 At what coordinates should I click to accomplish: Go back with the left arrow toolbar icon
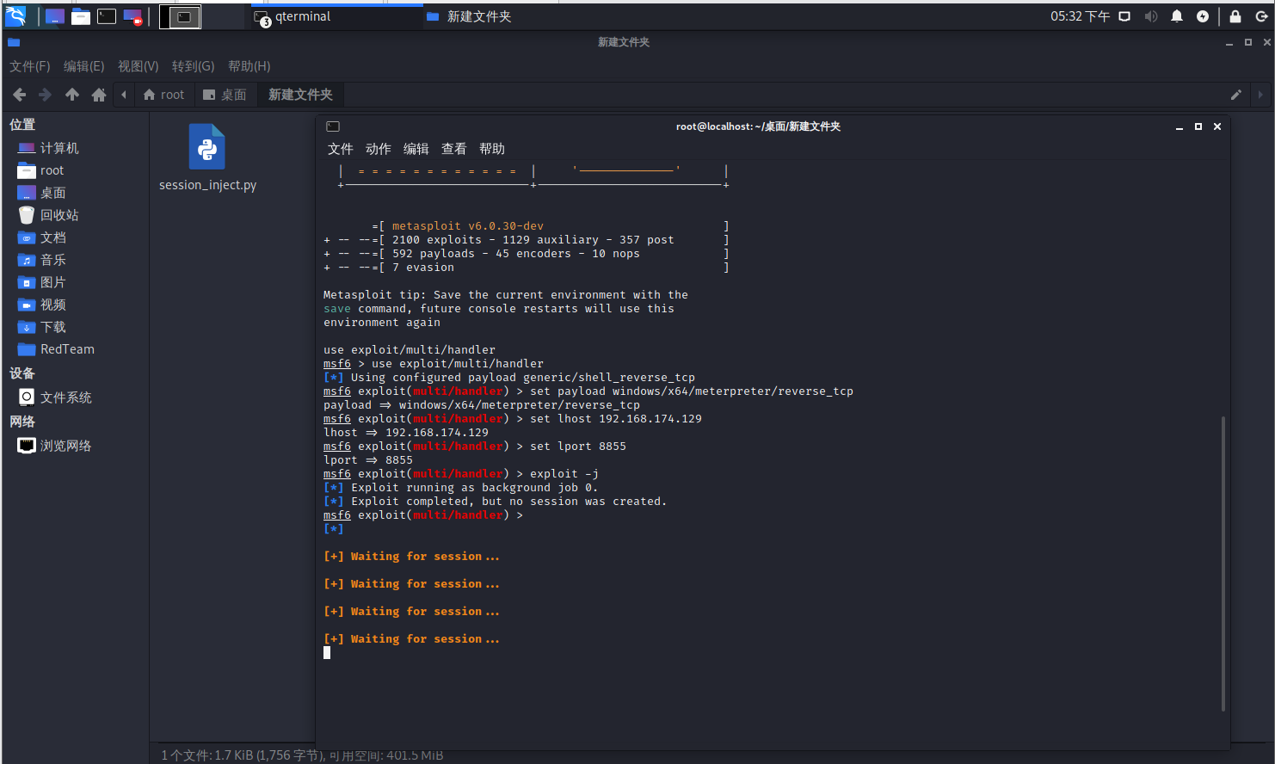[19, 95]
